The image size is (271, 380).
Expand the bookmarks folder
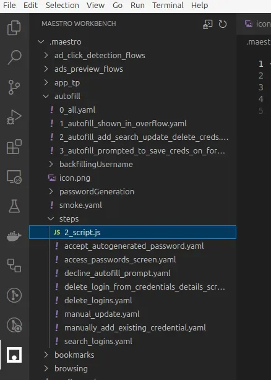point(46,355)
